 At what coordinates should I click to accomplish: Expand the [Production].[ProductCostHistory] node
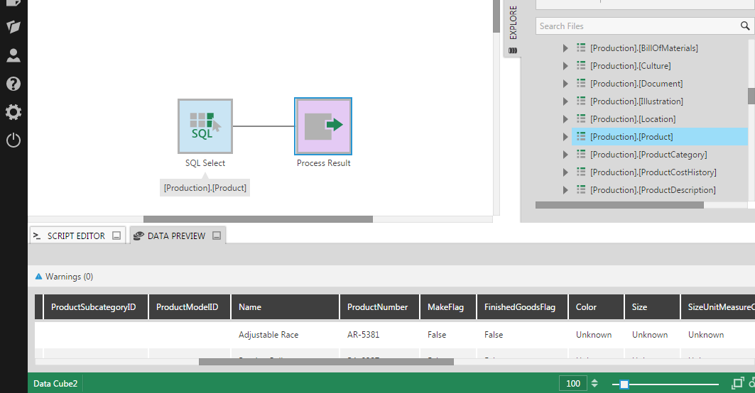pos(565,172)
